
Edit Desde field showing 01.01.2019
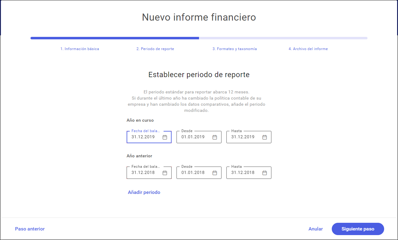click(199, 137)
